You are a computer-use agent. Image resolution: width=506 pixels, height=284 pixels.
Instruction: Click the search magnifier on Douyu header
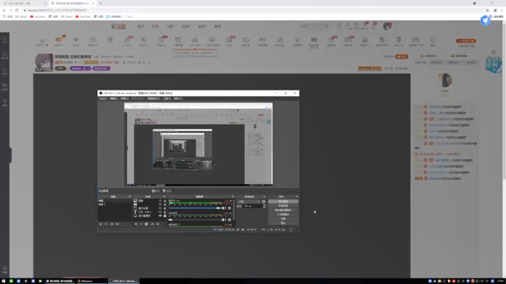pos(326,27)
